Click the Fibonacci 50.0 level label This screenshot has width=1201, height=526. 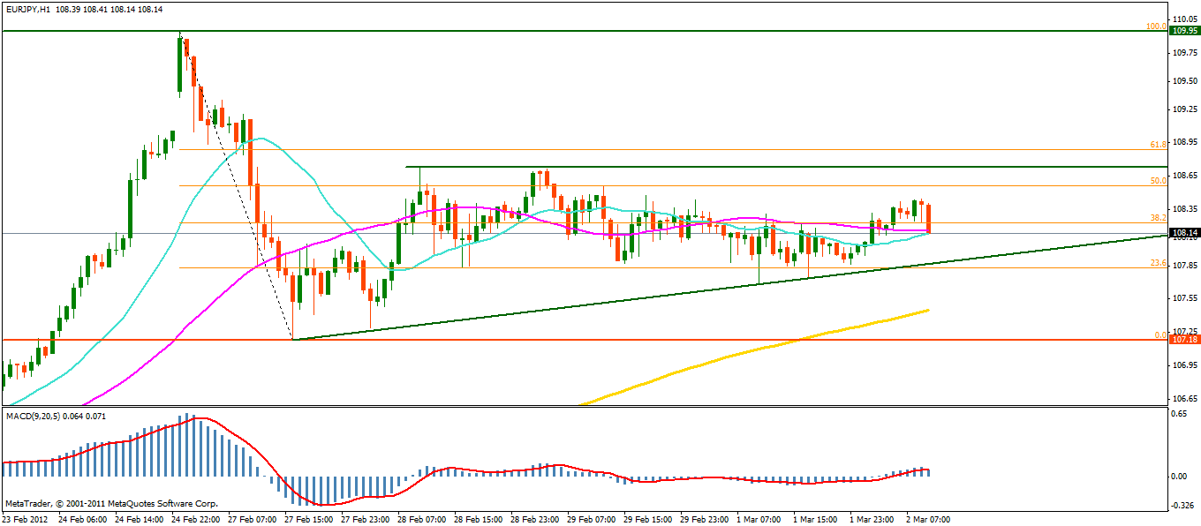pos(1159,180)
